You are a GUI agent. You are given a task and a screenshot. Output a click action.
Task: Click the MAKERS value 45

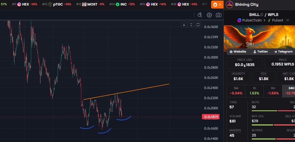pyautogui.click(x=232, y=135)
